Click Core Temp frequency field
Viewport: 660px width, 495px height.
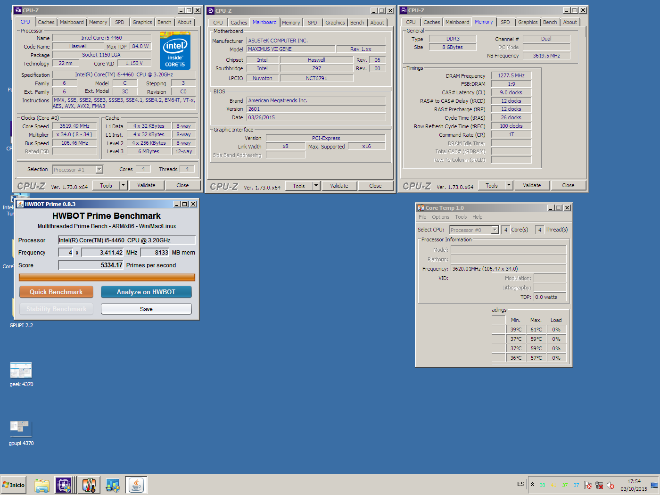509,269
